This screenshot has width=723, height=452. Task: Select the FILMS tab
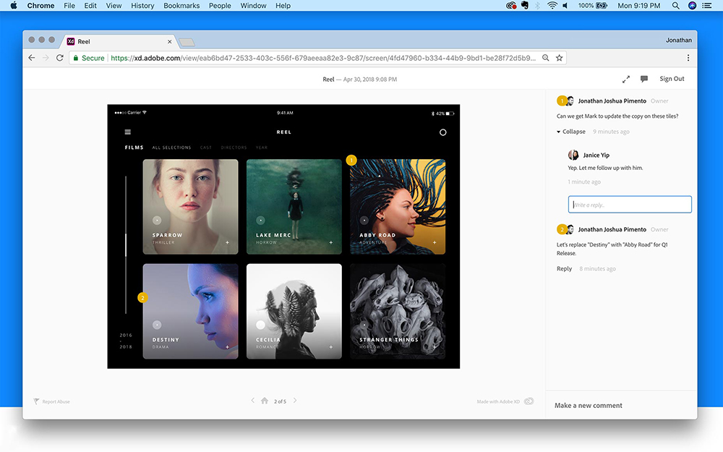pos(134,148)
